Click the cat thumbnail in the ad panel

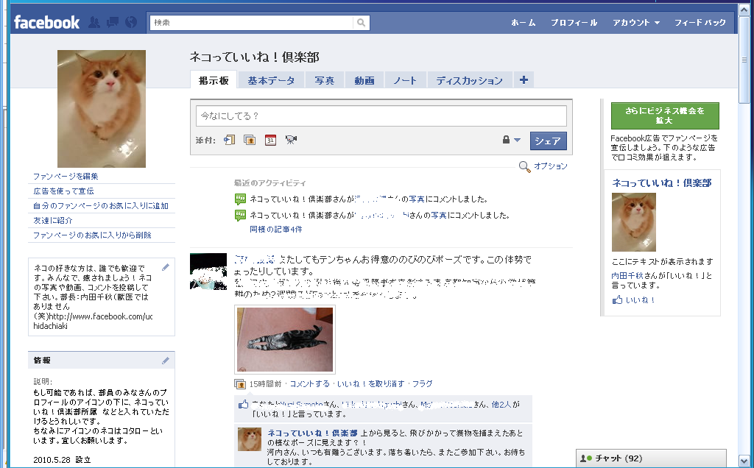point(634,222)
